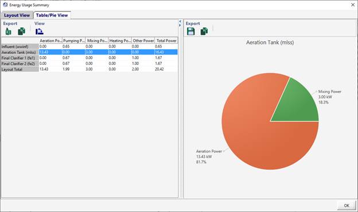
Task: Copy pie chart to clipboard icon
Action: 204,32
